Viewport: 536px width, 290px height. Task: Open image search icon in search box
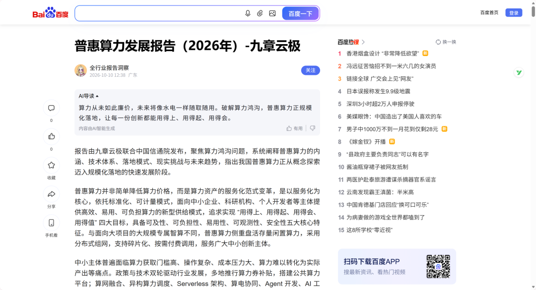[x=272, y=13]
